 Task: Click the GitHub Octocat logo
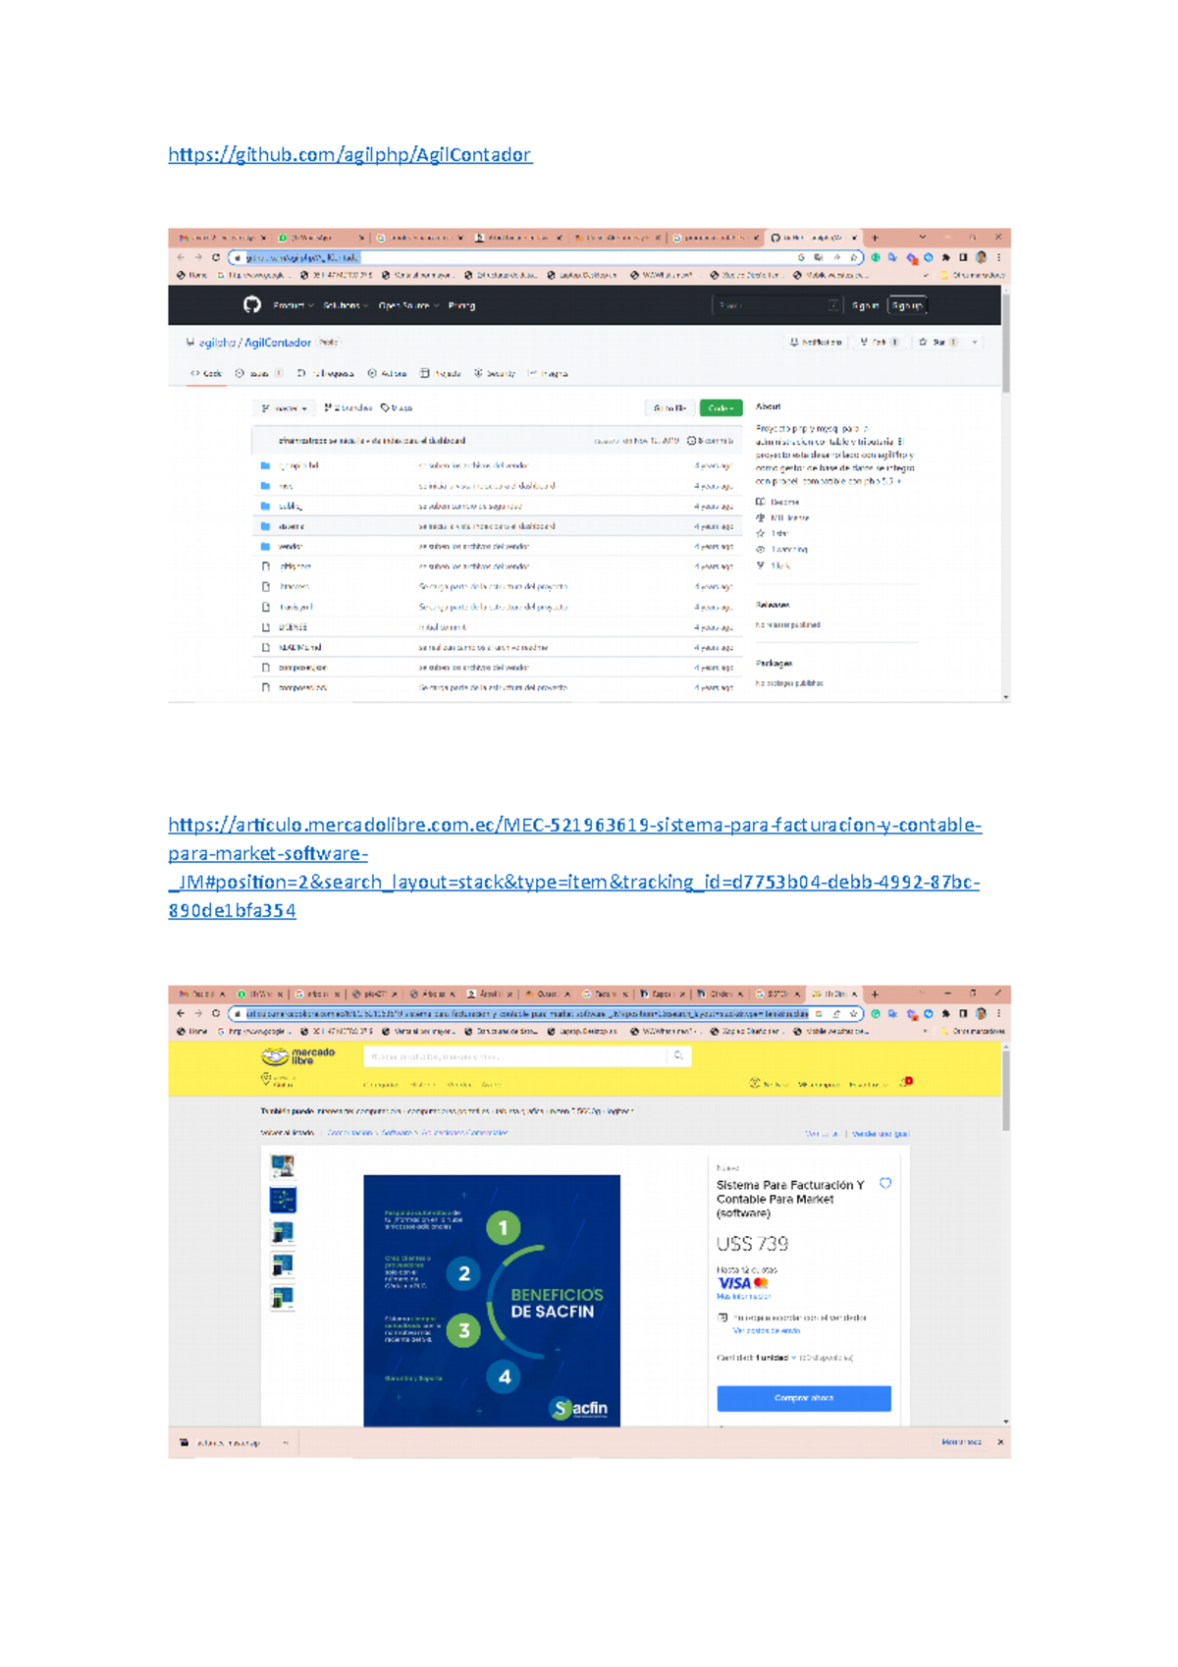252,305
